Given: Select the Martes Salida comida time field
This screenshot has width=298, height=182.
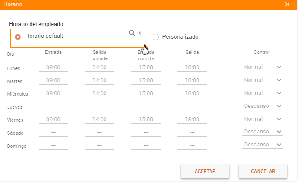Looking at the screenshot, I should [x=100, y=80].
